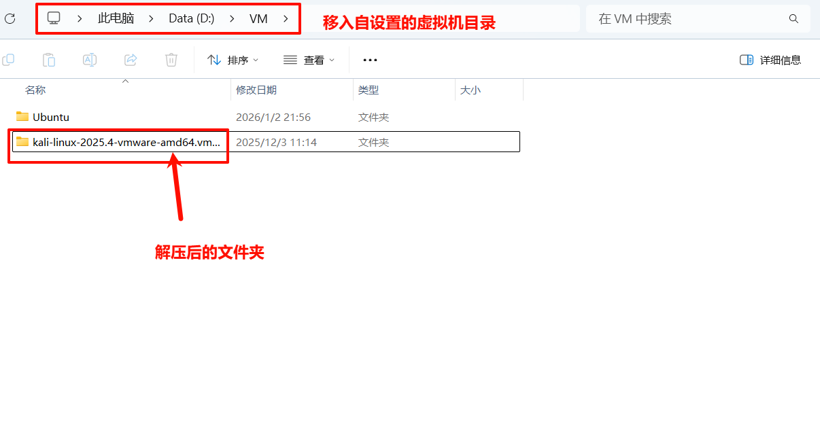This screenshot has width=820, height=447.
Task: Go to Data (D:) in breadcrumb
Action: (191, 19)
